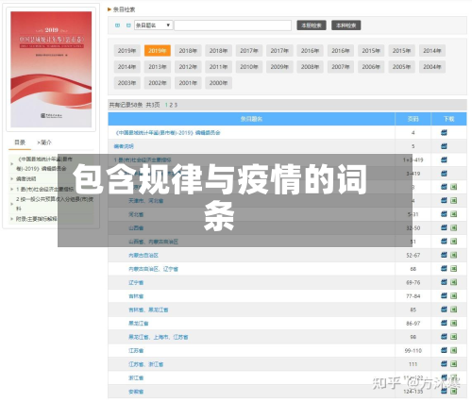Download the 内蒙古自治区 entry, pages 52-67
Image resolution: width=472 pixels, height=402 pixels.
[x=444, y=255]
